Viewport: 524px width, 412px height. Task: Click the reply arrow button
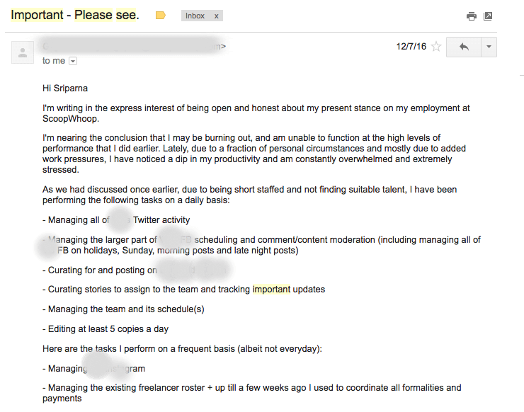click(x=464, y=47)
